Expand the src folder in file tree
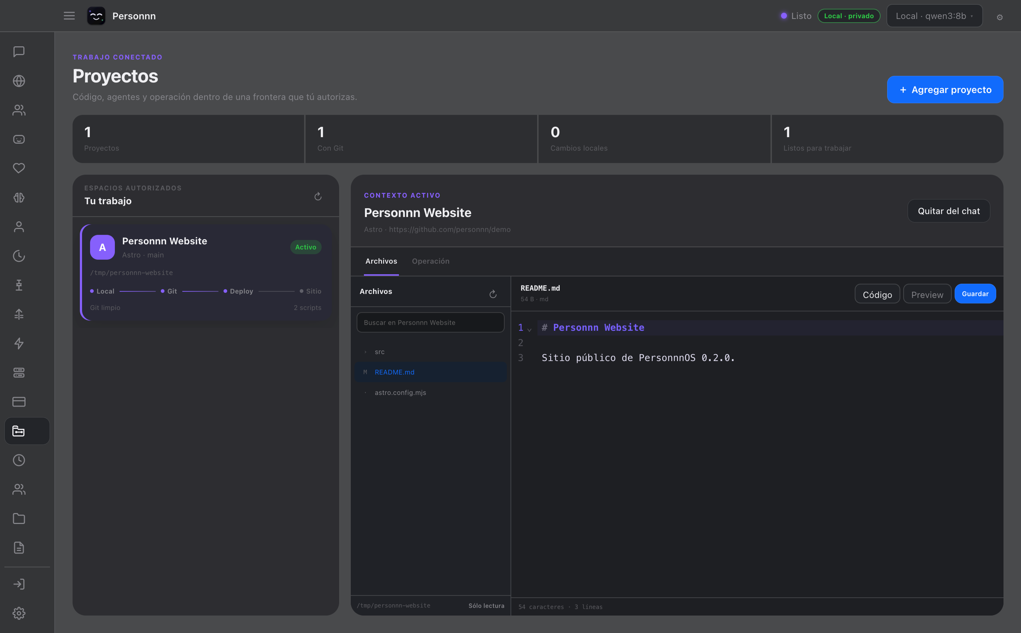Screen dimensions: 1021x633 (x=430, y=352)
